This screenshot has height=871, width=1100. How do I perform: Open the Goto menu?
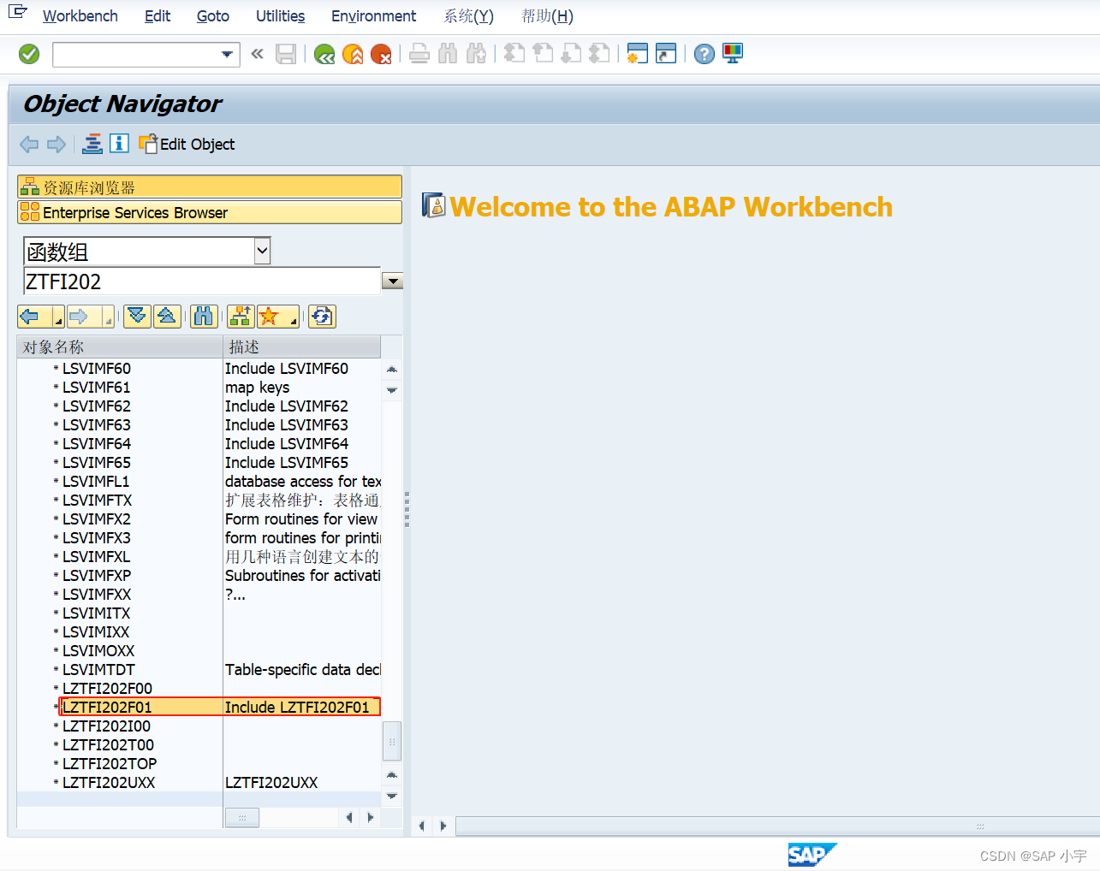(x=213, y=16)
